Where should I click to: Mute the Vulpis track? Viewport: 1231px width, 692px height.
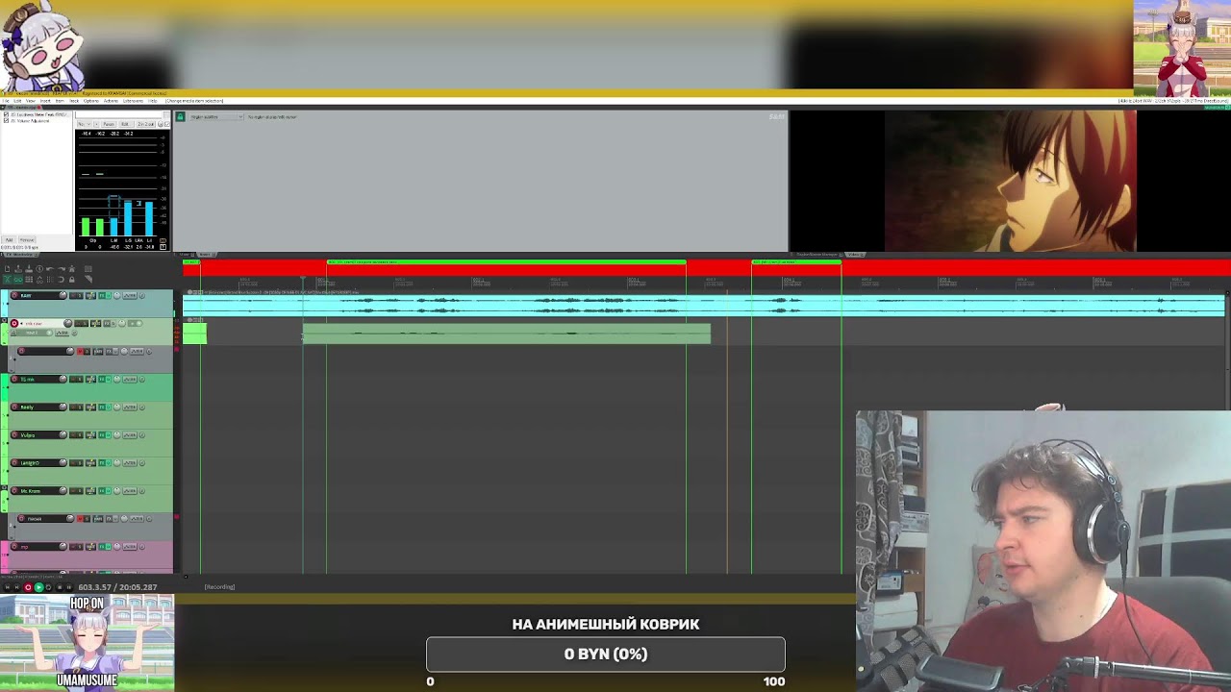(75, 434)
